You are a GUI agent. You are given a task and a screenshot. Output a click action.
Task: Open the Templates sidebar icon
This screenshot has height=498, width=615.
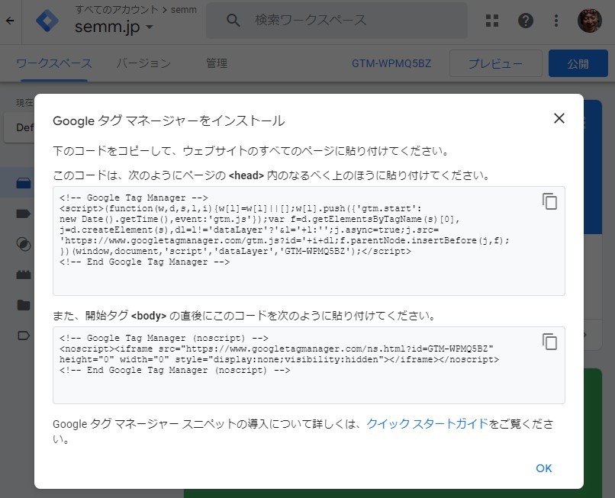point(23,336)
